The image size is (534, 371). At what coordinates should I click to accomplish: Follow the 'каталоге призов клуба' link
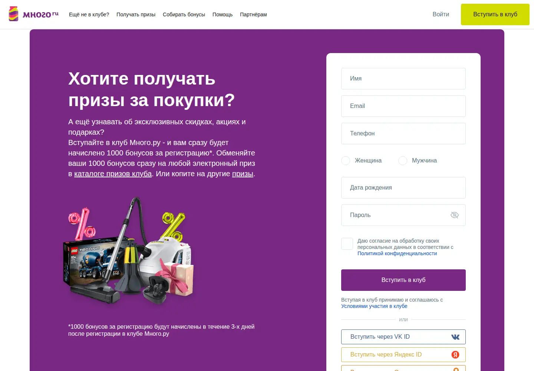click(x=113, y=174)
